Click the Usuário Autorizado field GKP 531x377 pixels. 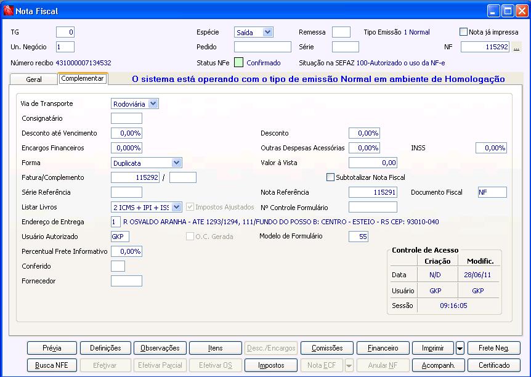point(120,237)
